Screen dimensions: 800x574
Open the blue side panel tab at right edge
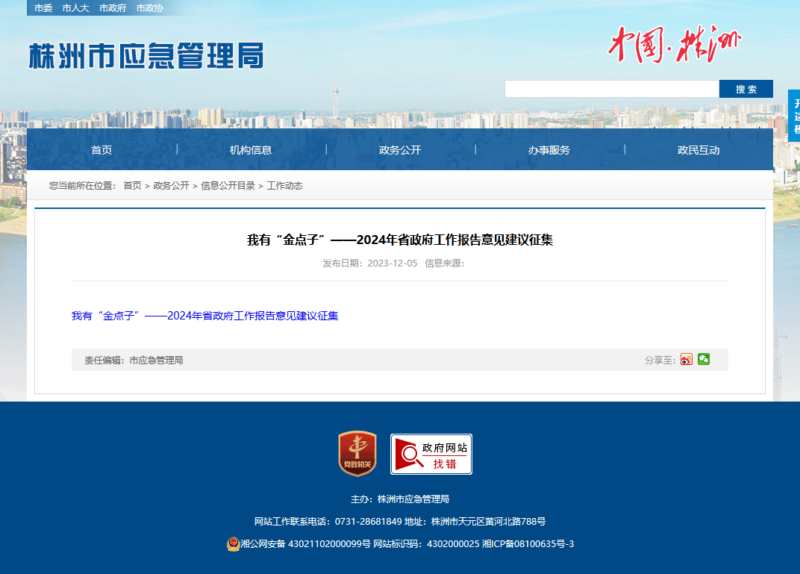(794, 116)
